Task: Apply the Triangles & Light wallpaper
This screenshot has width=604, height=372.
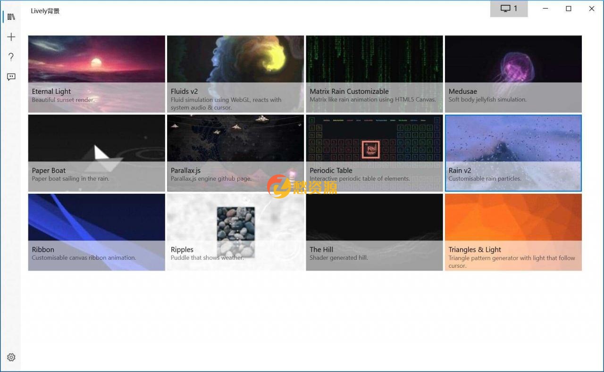Action: click(512, 232)
